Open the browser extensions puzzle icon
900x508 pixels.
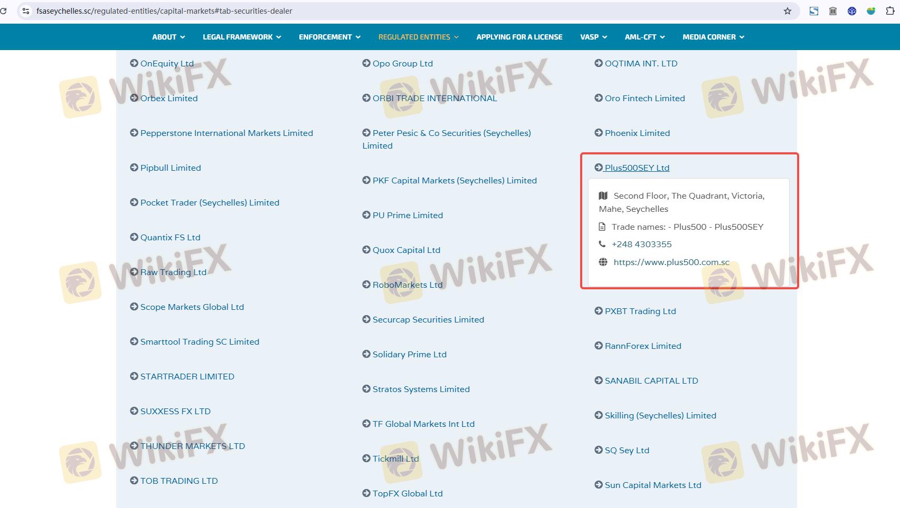(x=890, y=11)
